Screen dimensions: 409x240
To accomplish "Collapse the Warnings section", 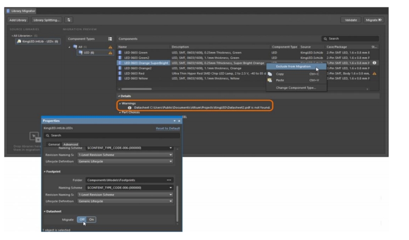I will tap(120, 104).
